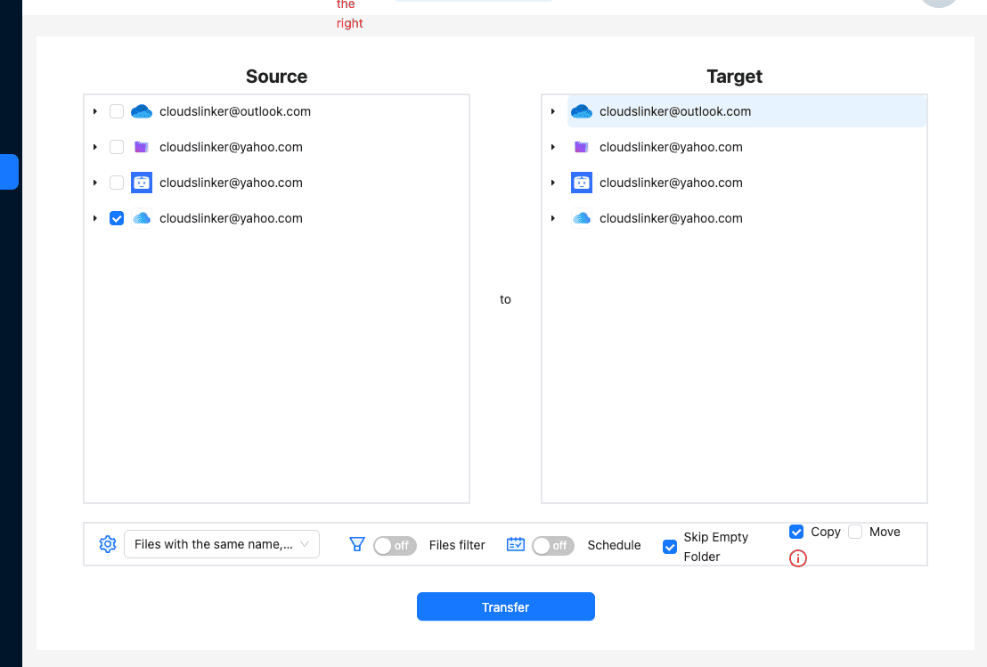
Task: Expand Source light cloud account node
Action: click(95, 218)
